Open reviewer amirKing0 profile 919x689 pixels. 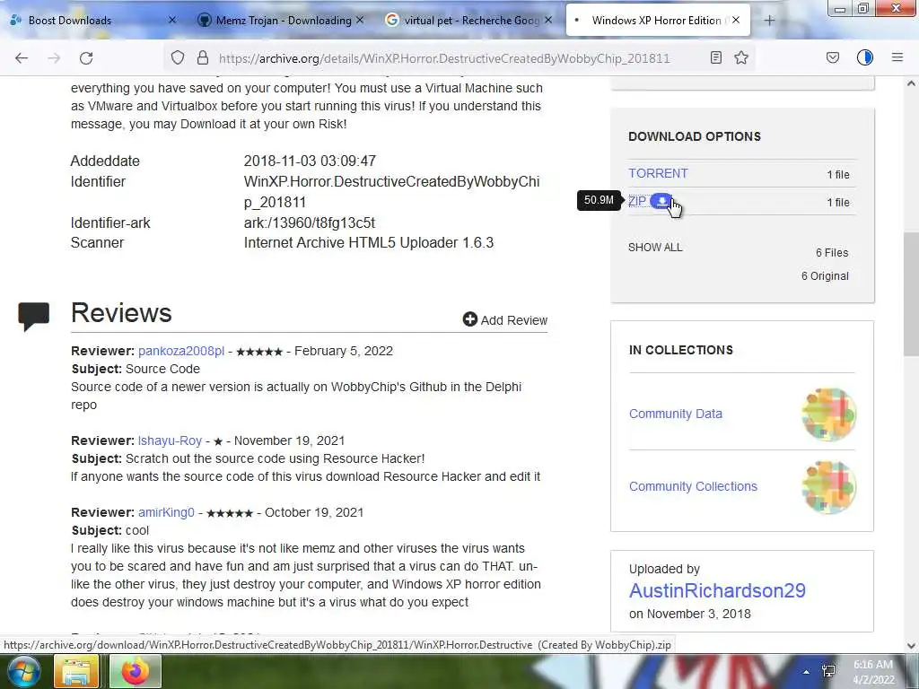pos(166,512)
